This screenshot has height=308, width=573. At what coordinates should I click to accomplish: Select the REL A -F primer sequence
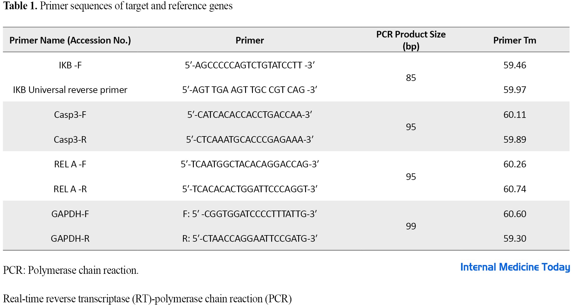pyautogui.click(x=250, y=164)
